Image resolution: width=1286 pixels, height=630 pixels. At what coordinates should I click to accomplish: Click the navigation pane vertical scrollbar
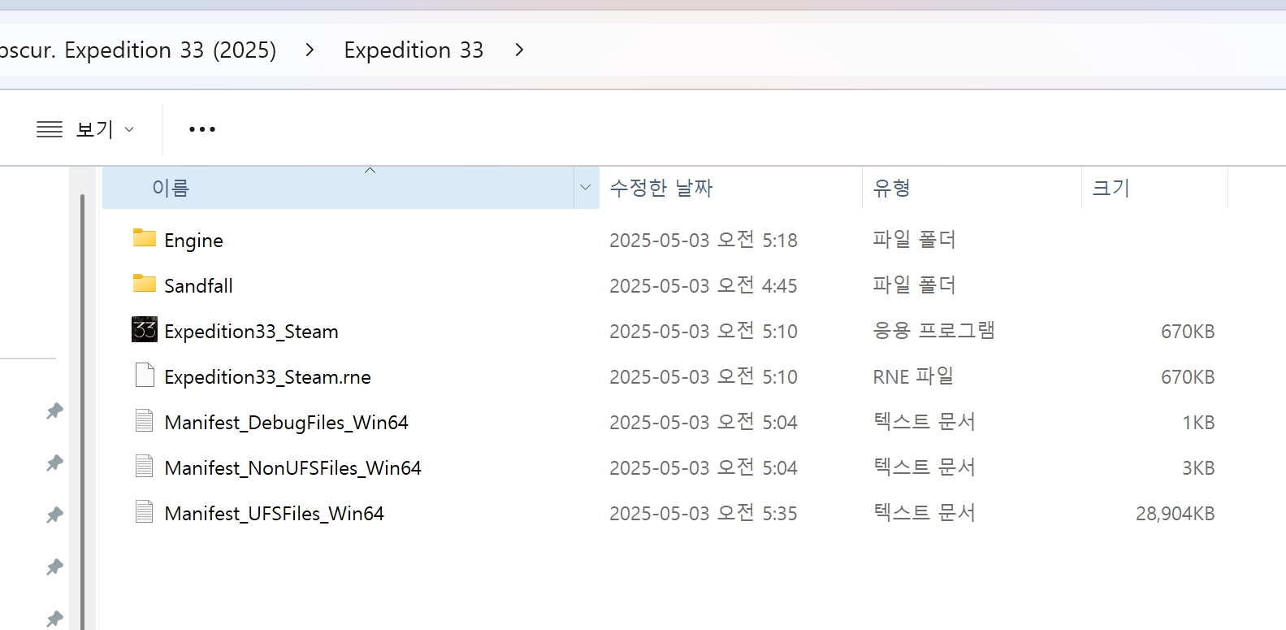82,411
